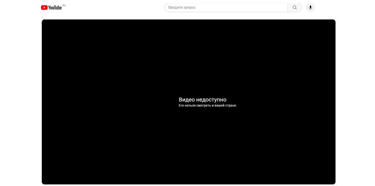Tap the search-by-voice mic icon

tap(310, 7)
